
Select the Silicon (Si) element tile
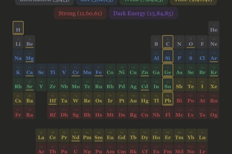click(x=168, y=57)
